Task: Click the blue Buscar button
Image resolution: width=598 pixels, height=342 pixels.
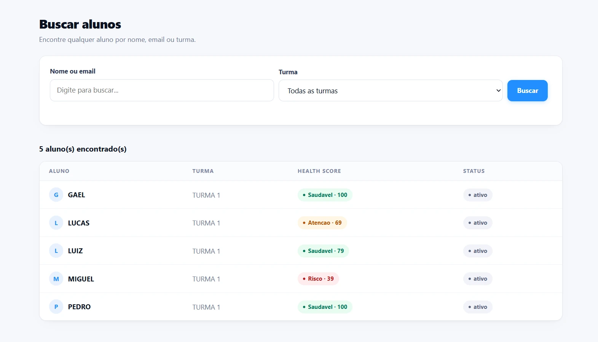Action: [x=527, y=91]
